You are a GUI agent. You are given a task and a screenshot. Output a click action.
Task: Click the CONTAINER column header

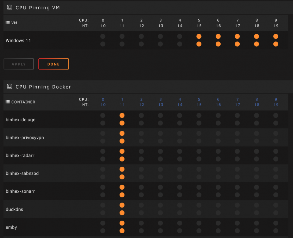[x=23, y=102]
